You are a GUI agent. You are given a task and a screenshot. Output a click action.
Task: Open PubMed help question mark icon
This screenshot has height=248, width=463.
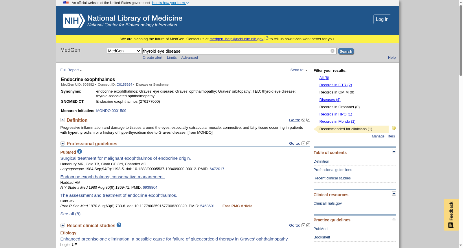tap(80, 151)
